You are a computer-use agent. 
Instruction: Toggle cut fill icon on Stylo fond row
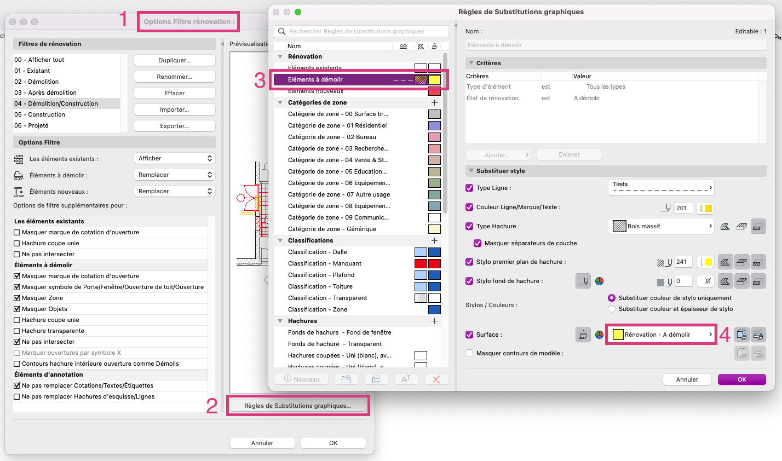(758, 281)
